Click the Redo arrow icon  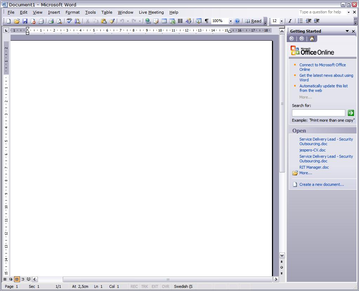pyautogui.click(x=134, y=21)
